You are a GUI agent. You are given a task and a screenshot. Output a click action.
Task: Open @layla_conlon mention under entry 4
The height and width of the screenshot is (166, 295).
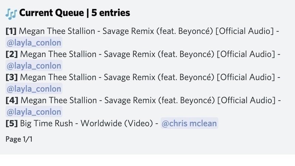pyautogui.click(x=34, y=112)
